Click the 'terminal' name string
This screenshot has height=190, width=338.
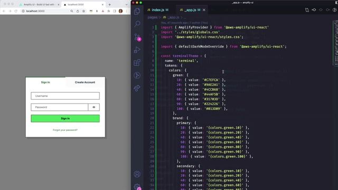click(x=186, y=61)
